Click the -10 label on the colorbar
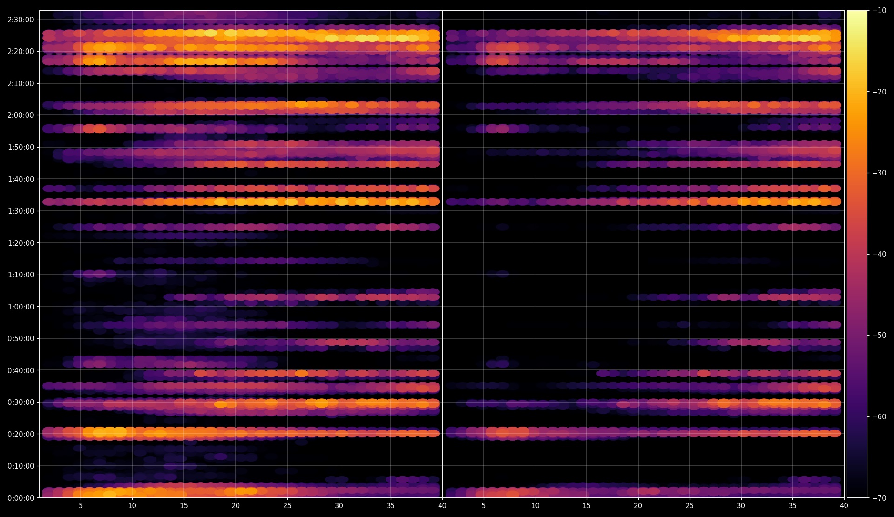Screen dimensions: 894x517 [879, 11]
